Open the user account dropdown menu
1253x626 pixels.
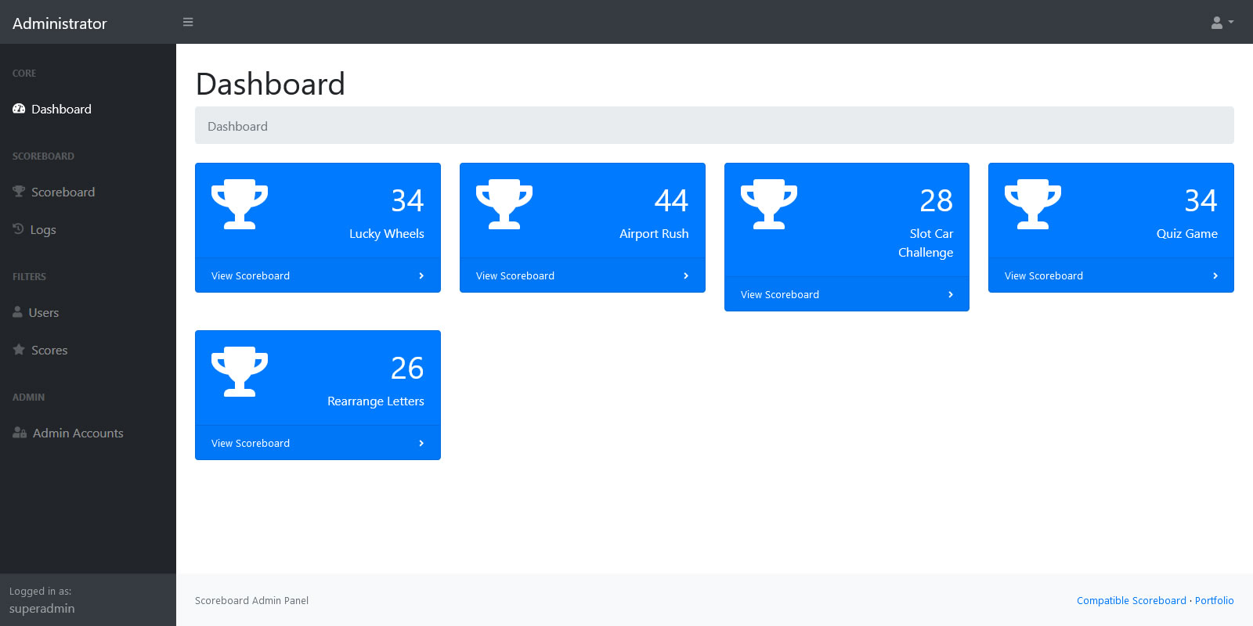pos(1222,23)
